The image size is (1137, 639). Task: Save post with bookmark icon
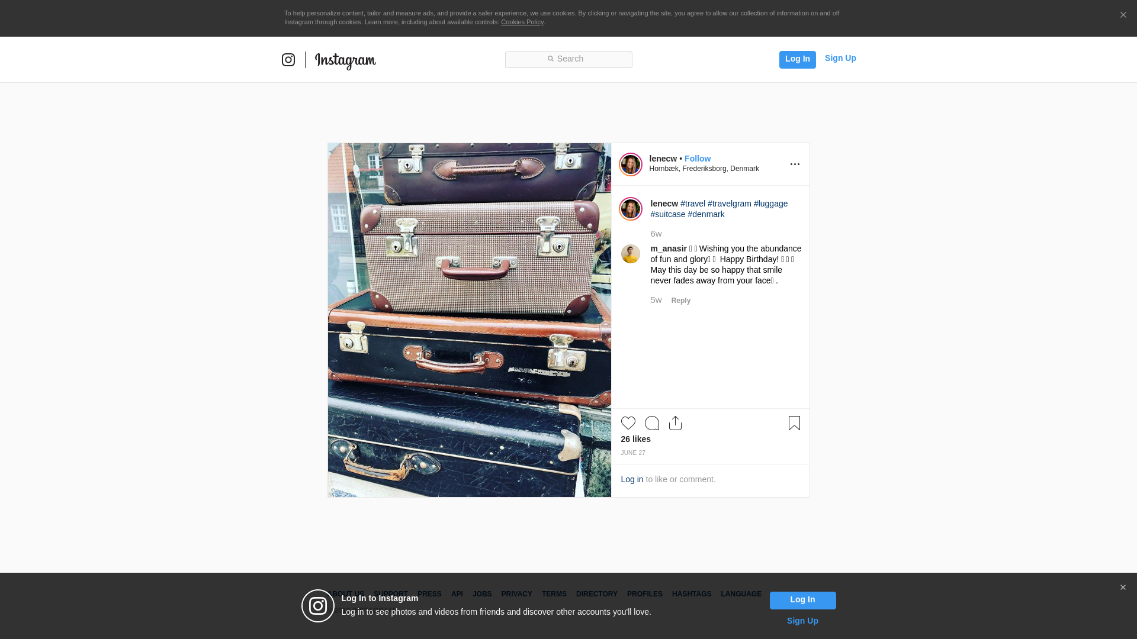point(794,423)
